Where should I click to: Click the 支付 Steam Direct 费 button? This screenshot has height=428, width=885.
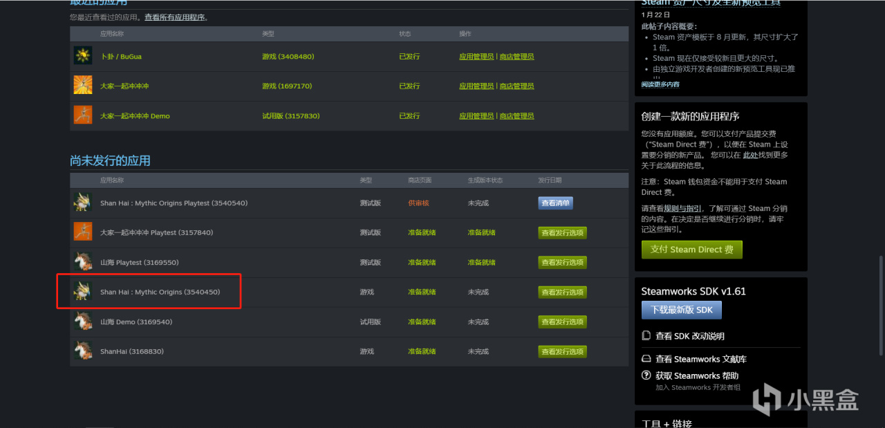click(x=692, y=250)
